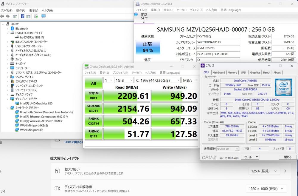Open the 設定(S) menu in CrystalDiskMark

point(104,73)
